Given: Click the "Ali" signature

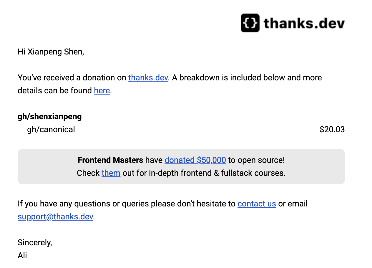Looking at the screenshot, I should (x=22, y=255).
